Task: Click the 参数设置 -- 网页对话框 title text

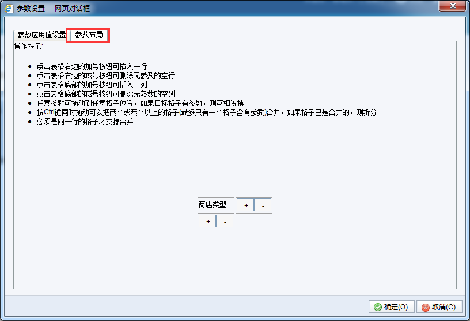Action: 53,9
